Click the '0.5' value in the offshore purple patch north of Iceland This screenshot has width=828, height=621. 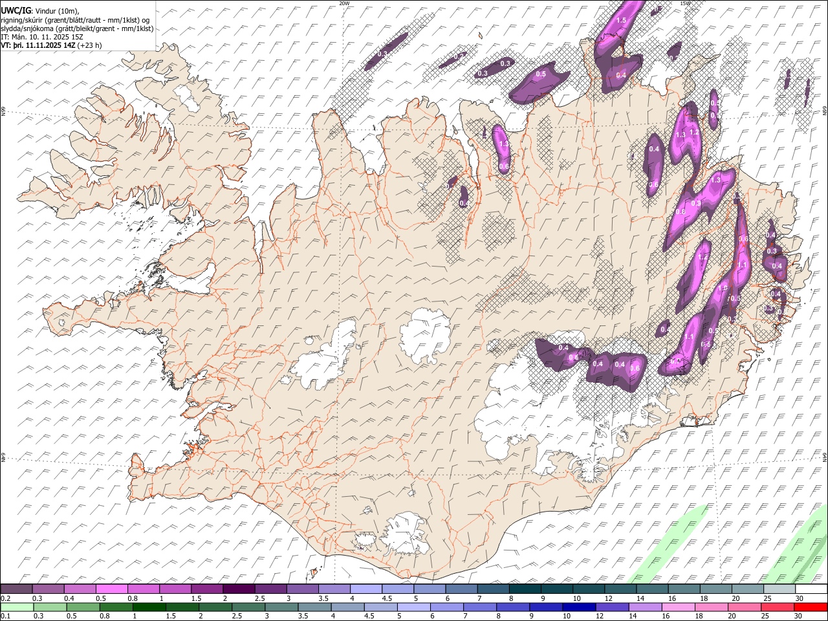tap(541, 74)
